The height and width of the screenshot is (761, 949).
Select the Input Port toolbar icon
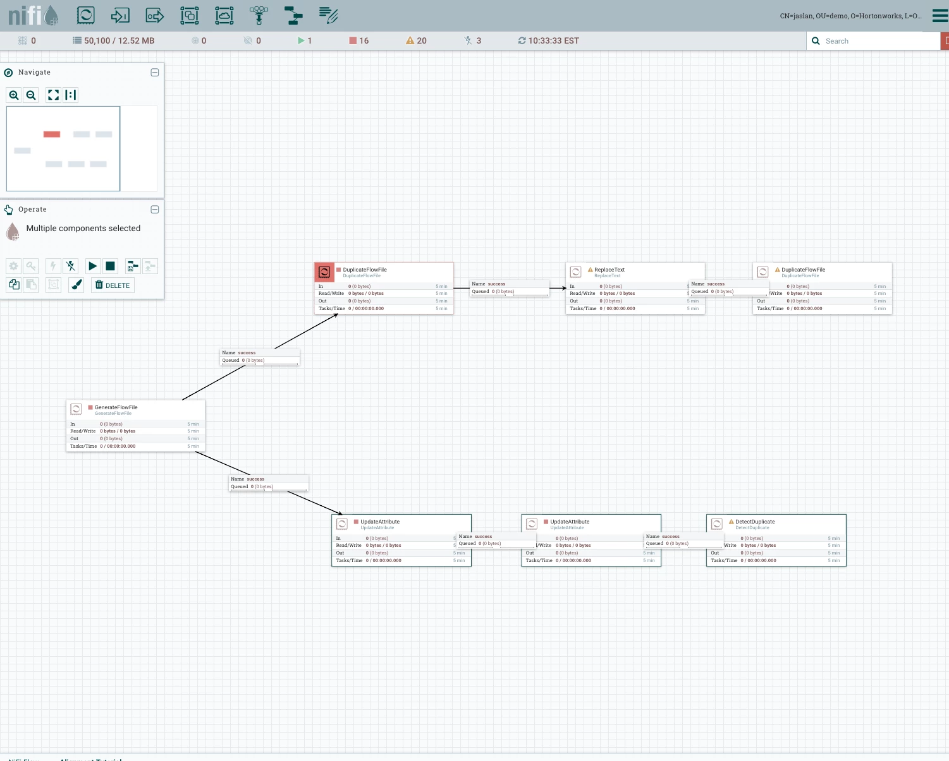120,15
